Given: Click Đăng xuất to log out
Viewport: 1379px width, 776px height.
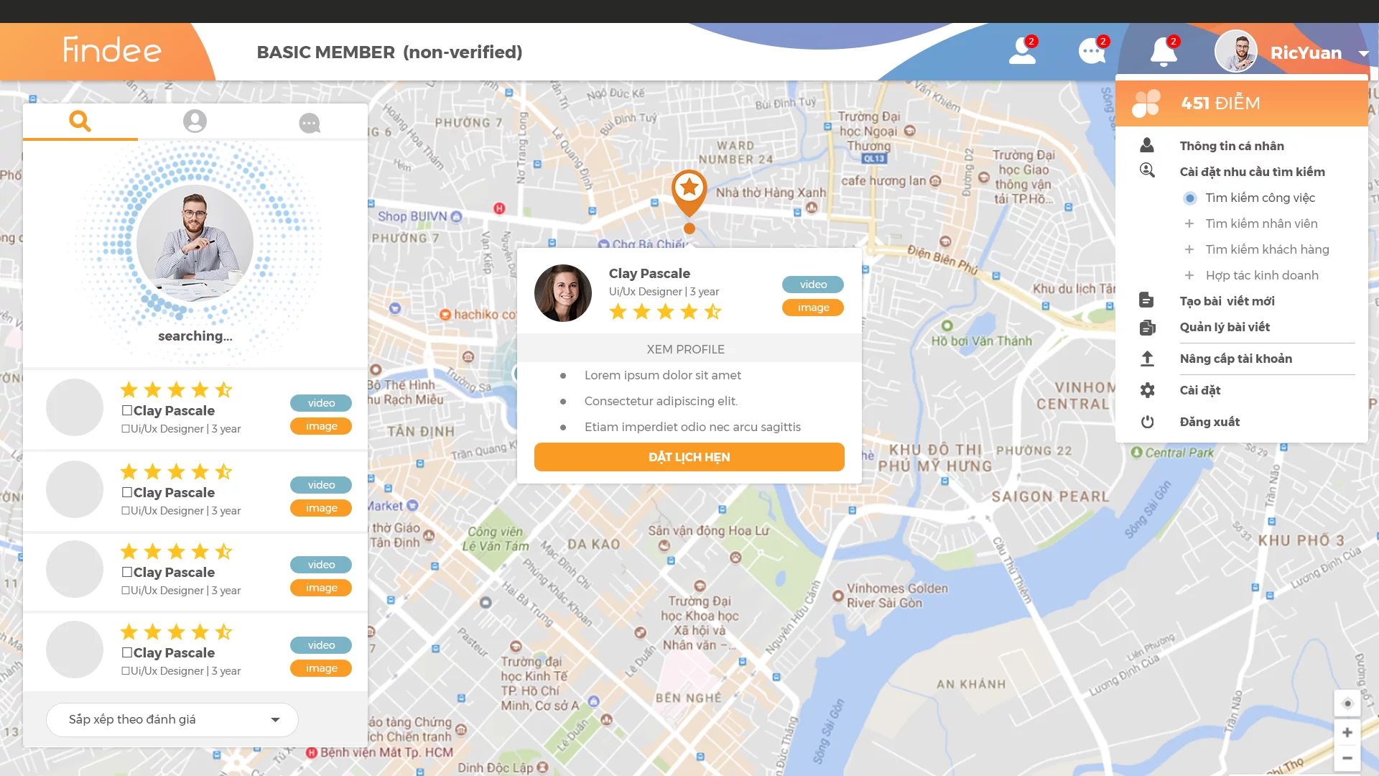Looking at the screenshot, I should click(1209, 422).
